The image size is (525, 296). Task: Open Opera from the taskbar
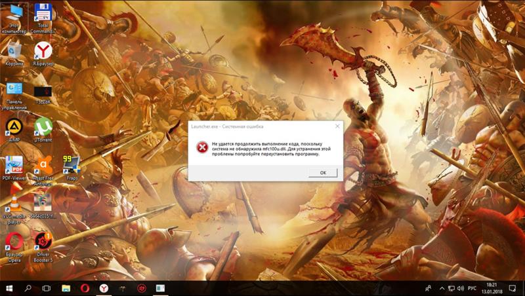(85, 288)
